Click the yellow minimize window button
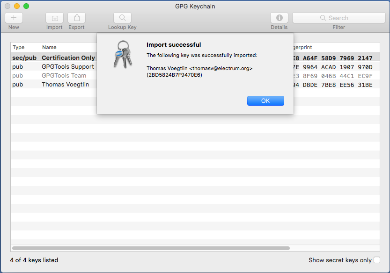Viewport: 390px width, 273px height. coord(17,6)
